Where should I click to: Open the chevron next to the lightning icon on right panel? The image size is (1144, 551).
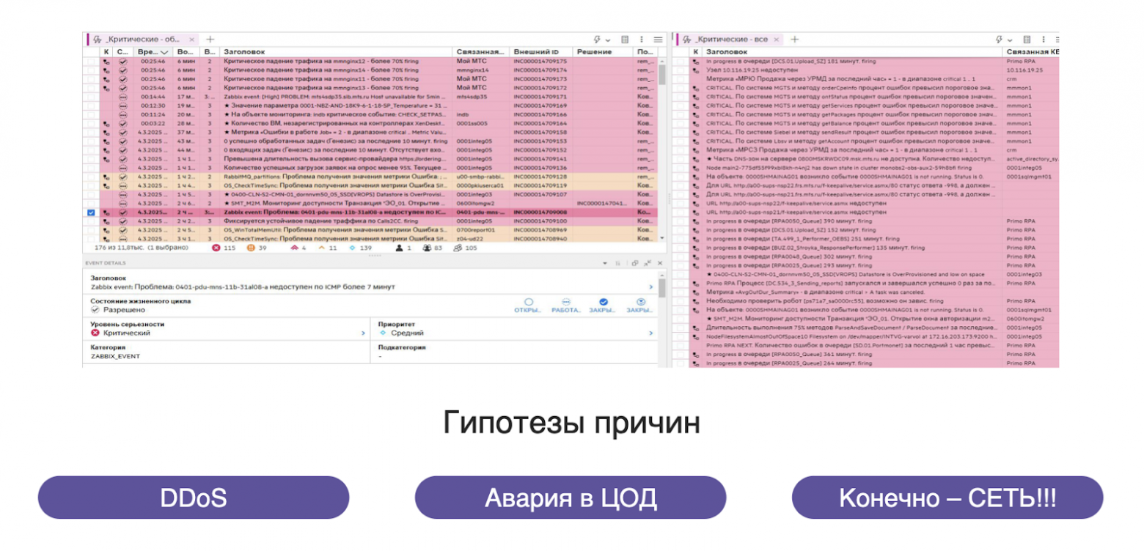click(x=1009, y=40)
